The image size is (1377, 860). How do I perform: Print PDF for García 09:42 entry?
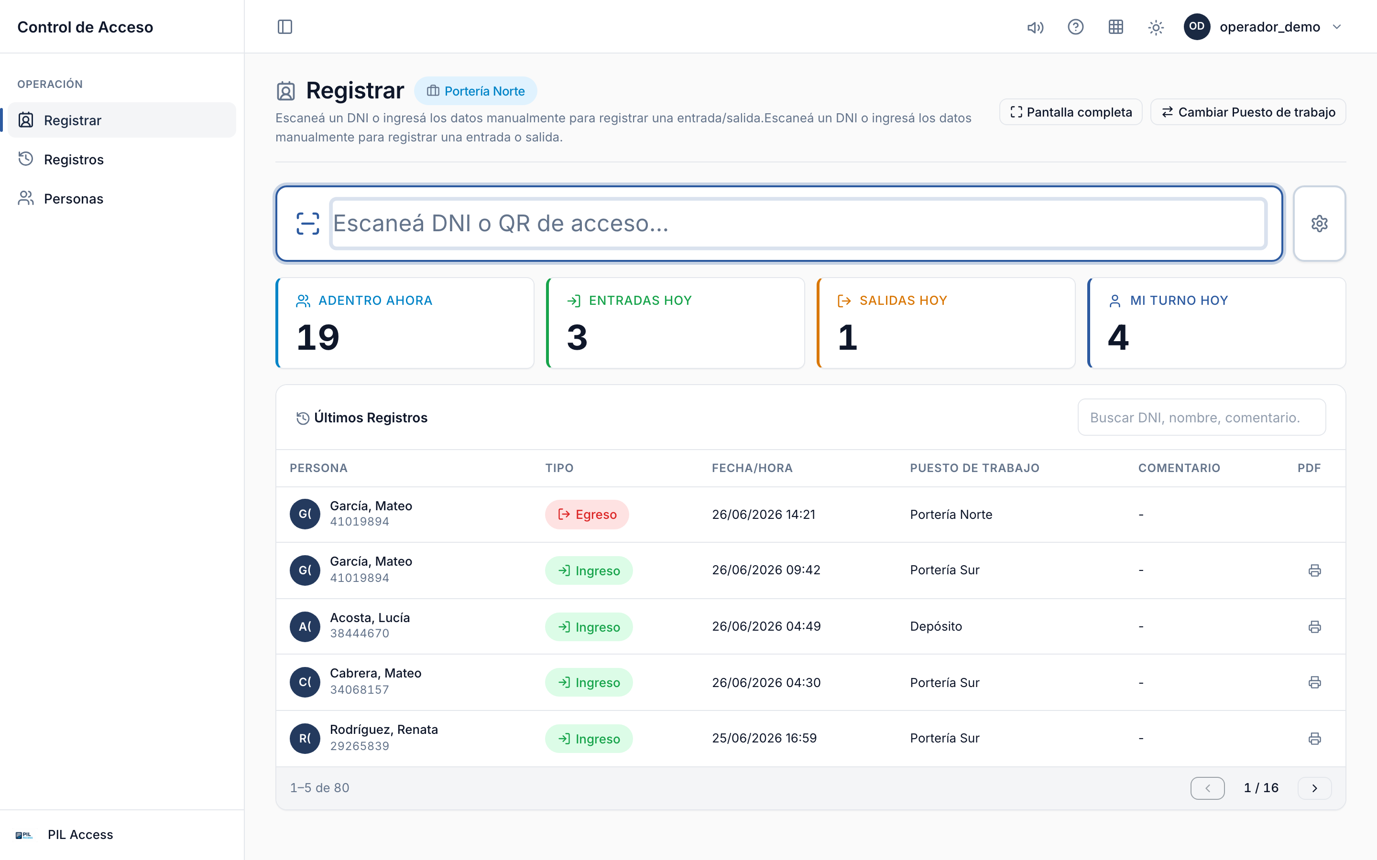point(1314,570)
